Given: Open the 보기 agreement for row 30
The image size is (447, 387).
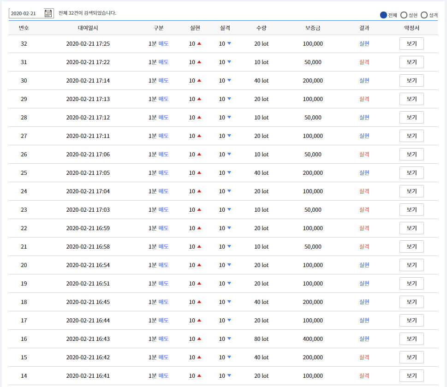Looking at the screenshot, I should (411, 81).
